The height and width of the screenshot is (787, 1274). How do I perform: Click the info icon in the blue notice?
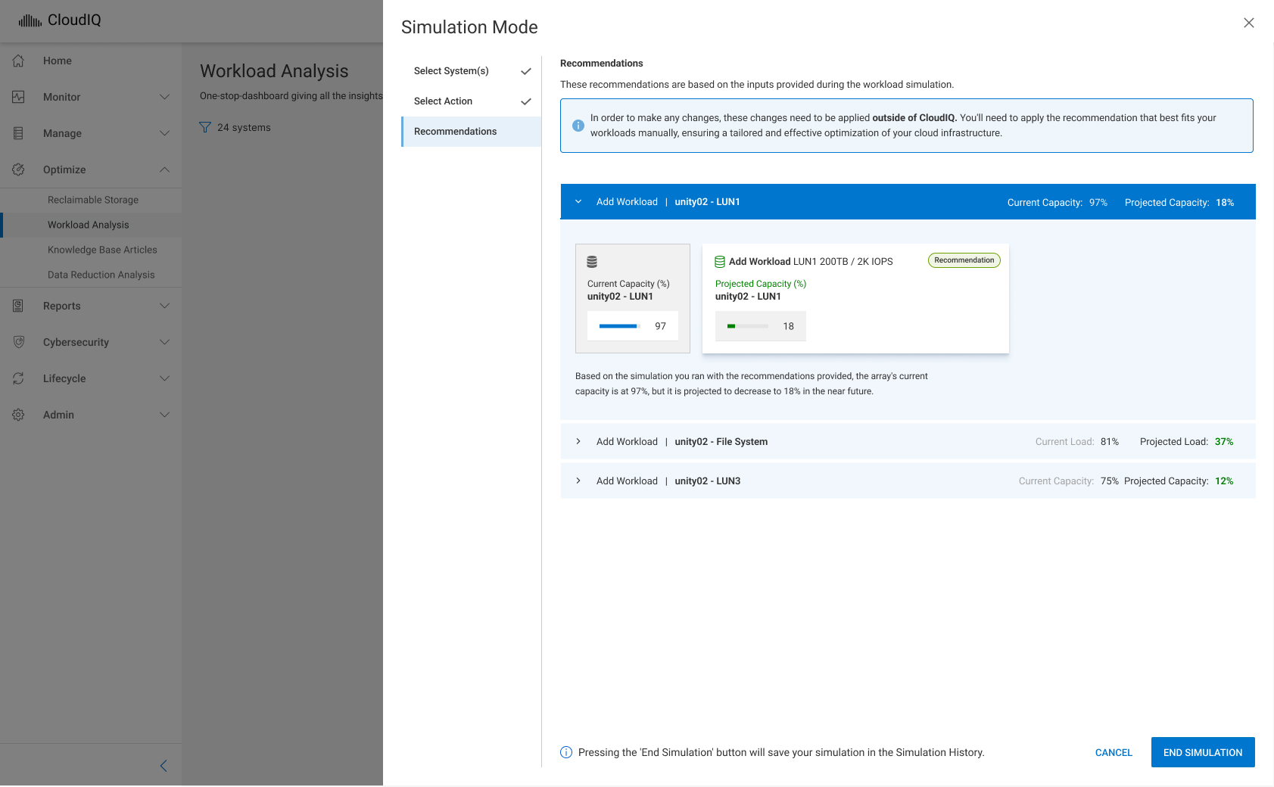click(x=578, y=126)
